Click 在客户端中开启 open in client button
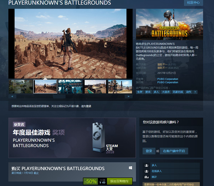The height and width of the screenshot is (186, 214). pos(174,151)
